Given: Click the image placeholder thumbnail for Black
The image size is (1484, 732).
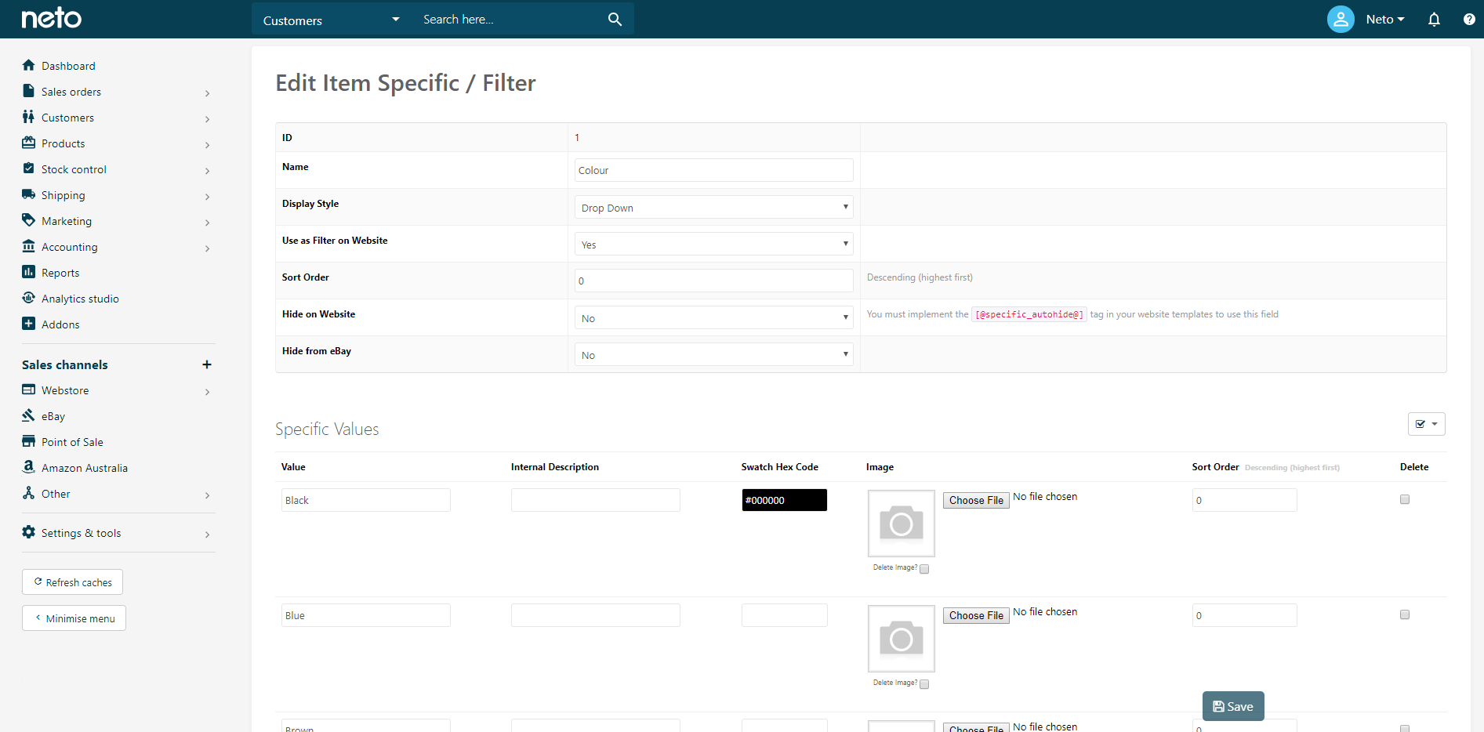Looking at the screenshot, I should coord(902,524).
